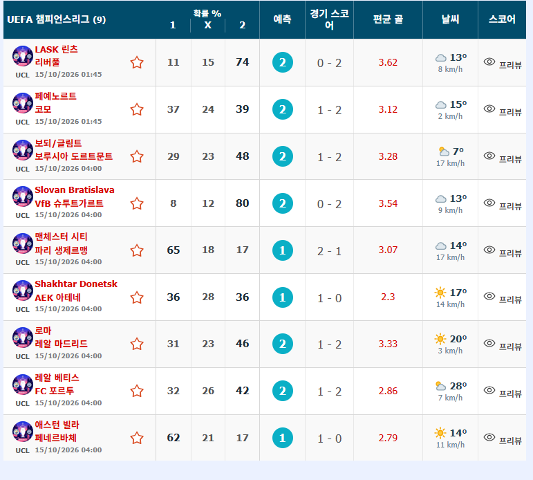Click the average goals value 2.3

coord(388,297)
